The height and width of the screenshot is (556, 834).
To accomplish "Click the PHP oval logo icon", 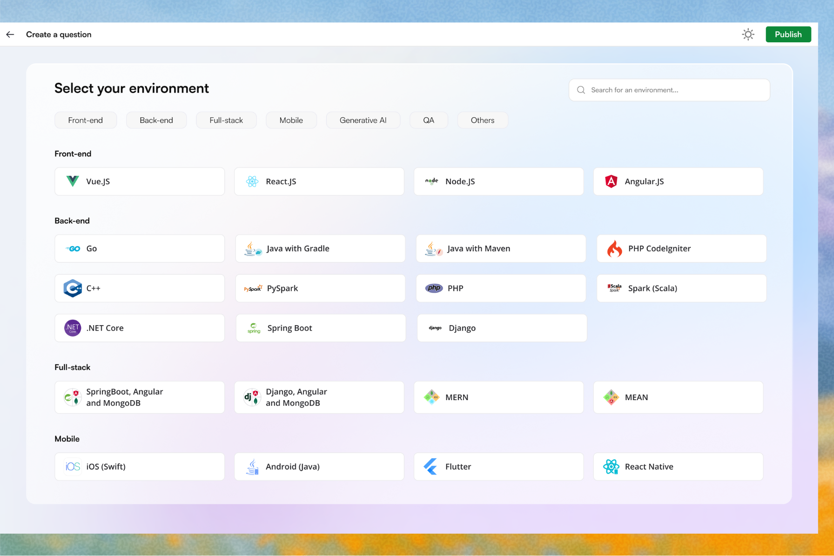I will pos(434,288).
